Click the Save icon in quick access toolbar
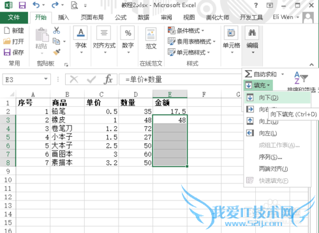This screenshot has width=319, height=233. 22,5
